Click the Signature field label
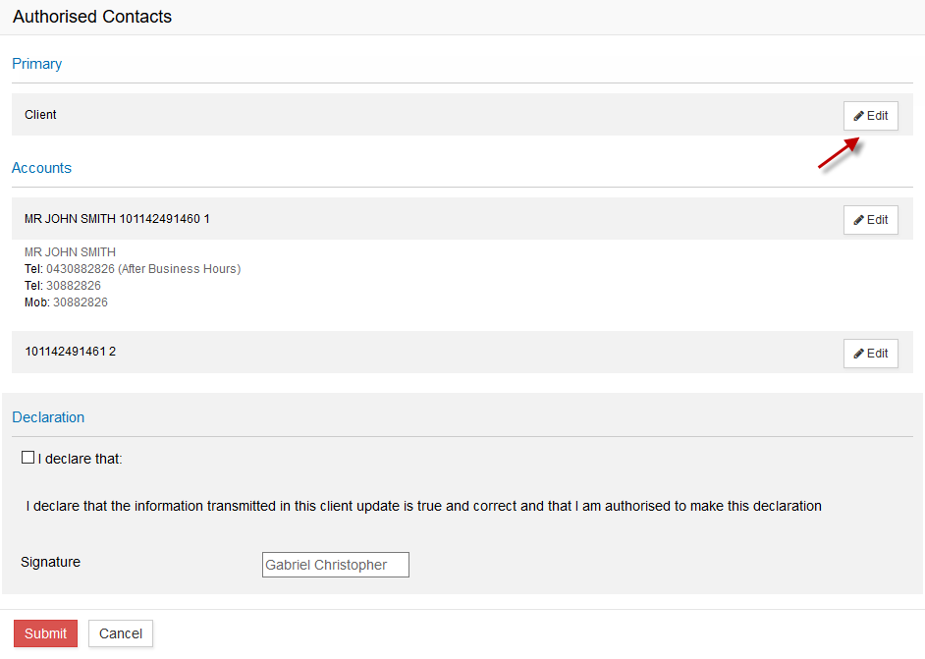 tap(50, 563)
